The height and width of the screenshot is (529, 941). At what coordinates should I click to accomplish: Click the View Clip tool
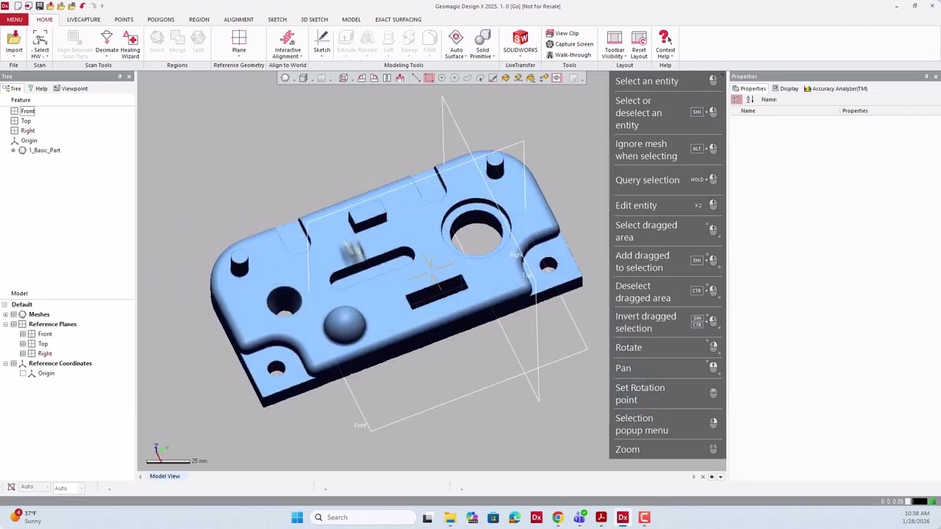[x=562, y=33]
